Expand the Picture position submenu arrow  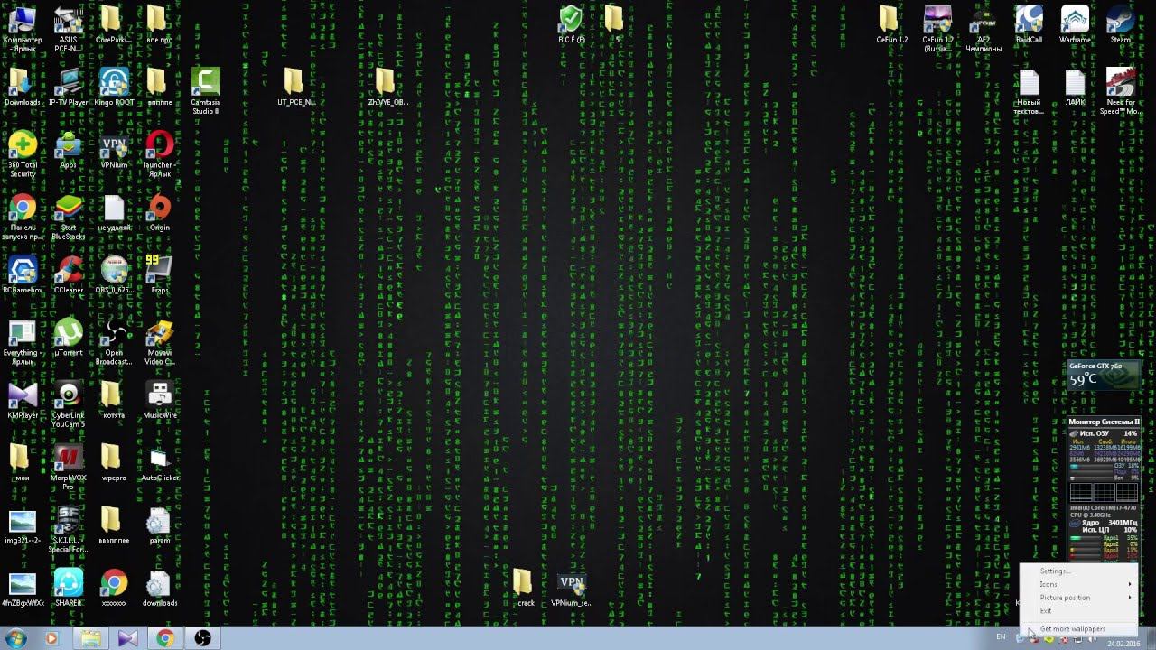[1130, 598]
